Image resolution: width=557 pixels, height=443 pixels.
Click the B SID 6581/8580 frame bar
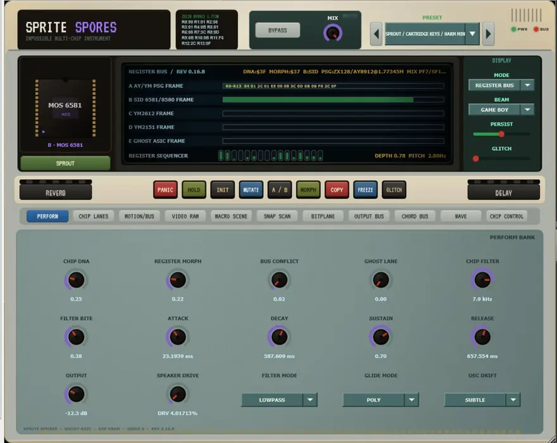(333, 100)
